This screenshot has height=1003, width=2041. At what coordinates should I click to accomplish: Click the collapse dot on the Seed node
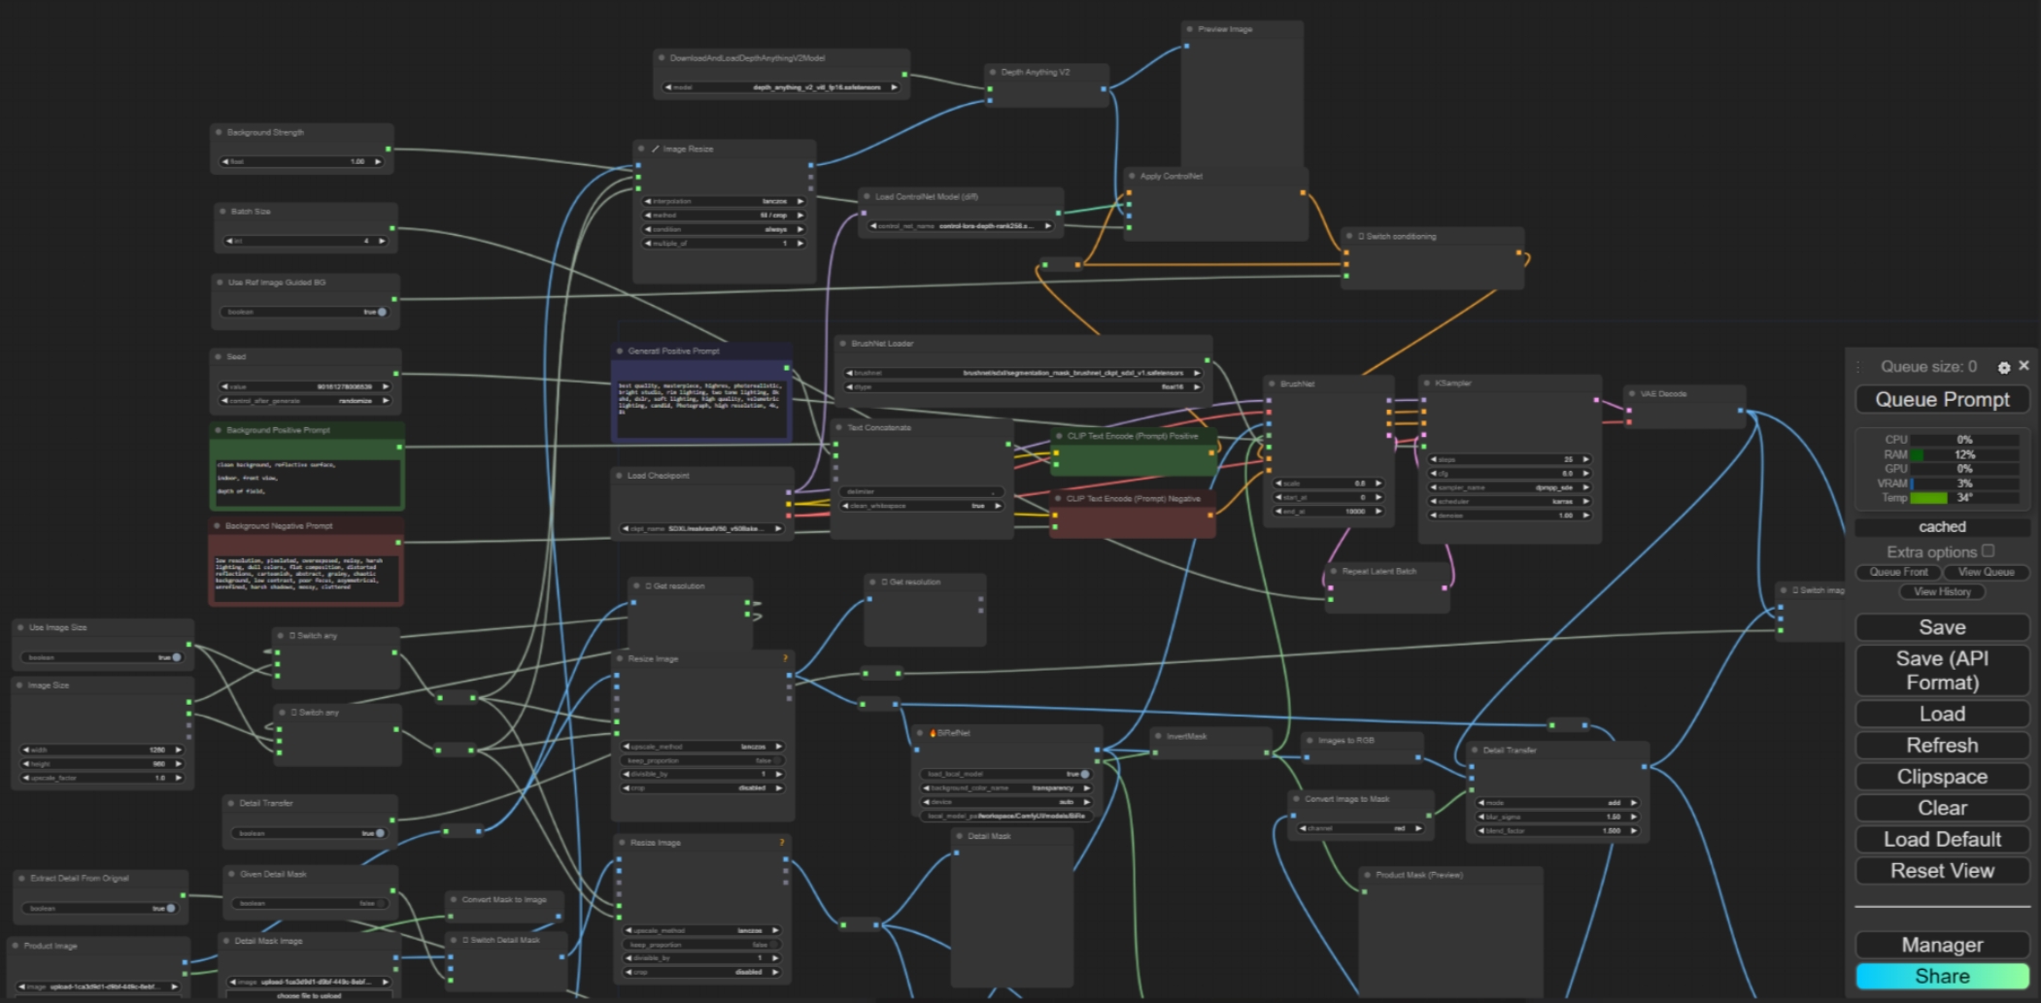tap(219, 357)
